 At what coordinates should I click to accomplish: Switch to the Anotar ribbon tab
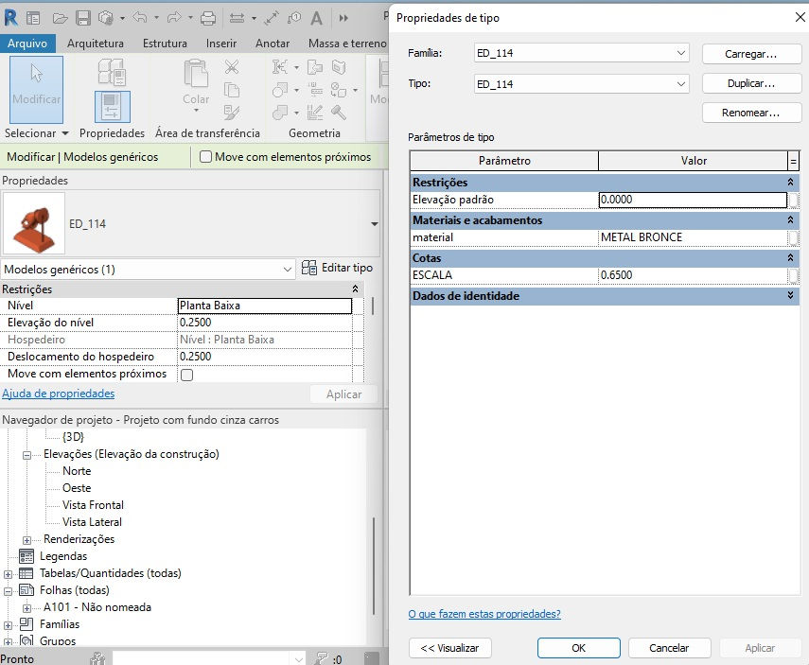[273, 44]
